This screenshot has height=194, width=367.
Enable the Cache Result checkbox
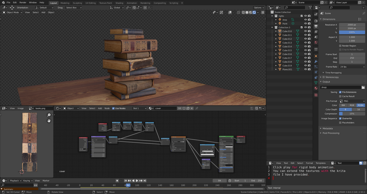coord(340,96)
